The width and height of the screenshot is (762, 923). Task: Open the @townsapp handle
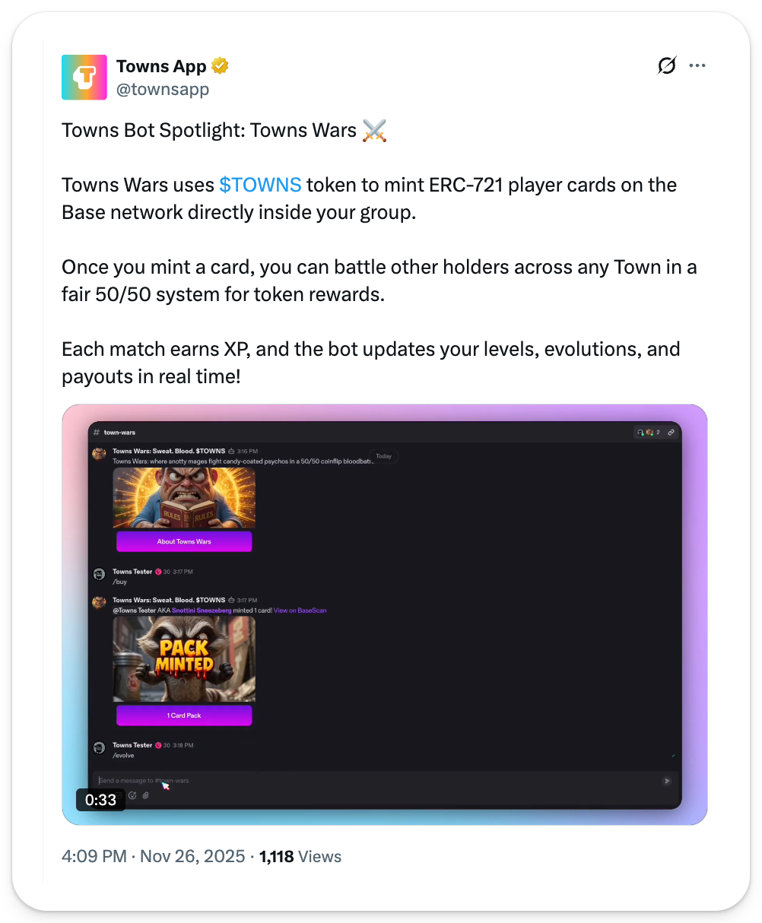[162, 89]
